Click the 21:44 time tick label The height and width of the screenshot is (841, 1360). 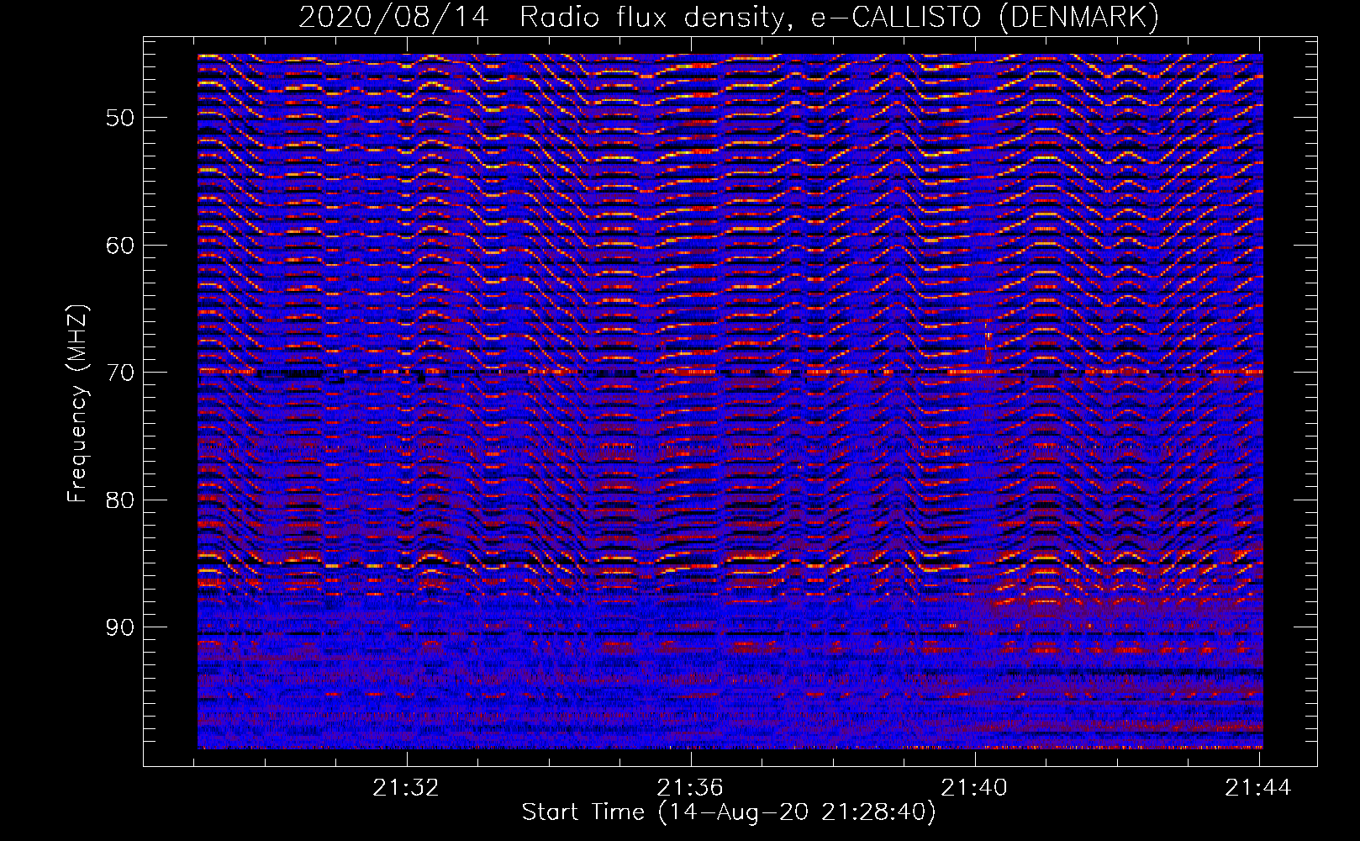coord(1258,788)
